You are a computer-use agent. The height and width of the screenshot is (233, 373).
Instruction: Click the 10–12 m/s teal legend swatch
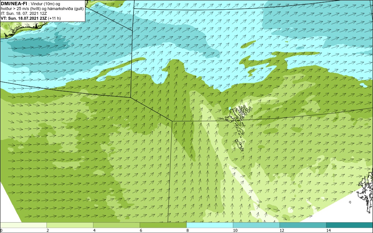click(256, 225)
